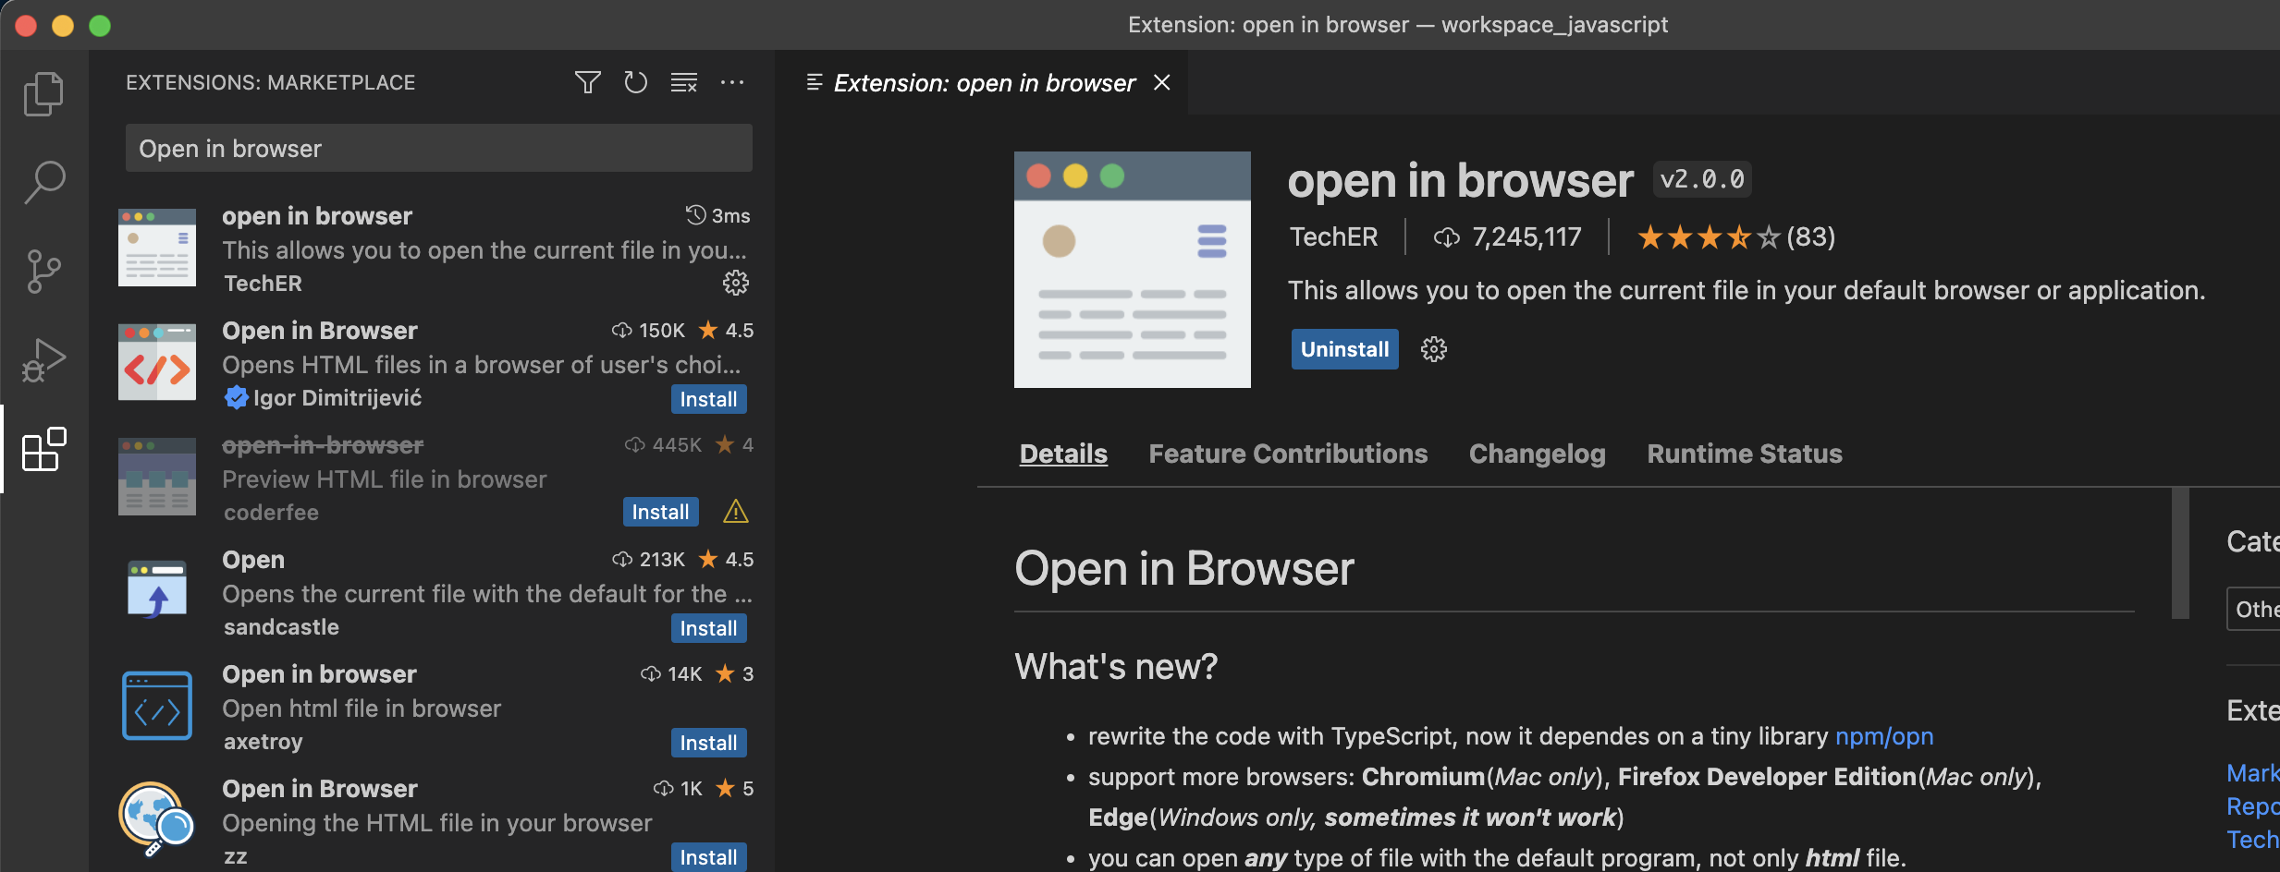
Task: Open the Runtime Status tab
Action: click(1744, 454)
